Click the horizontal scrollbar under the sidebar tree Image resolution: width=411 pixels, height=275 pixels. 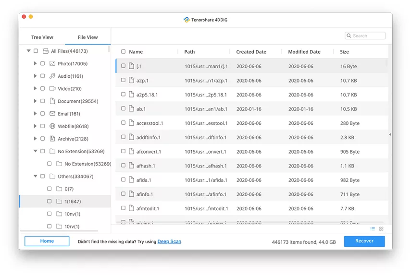(59, 231)
